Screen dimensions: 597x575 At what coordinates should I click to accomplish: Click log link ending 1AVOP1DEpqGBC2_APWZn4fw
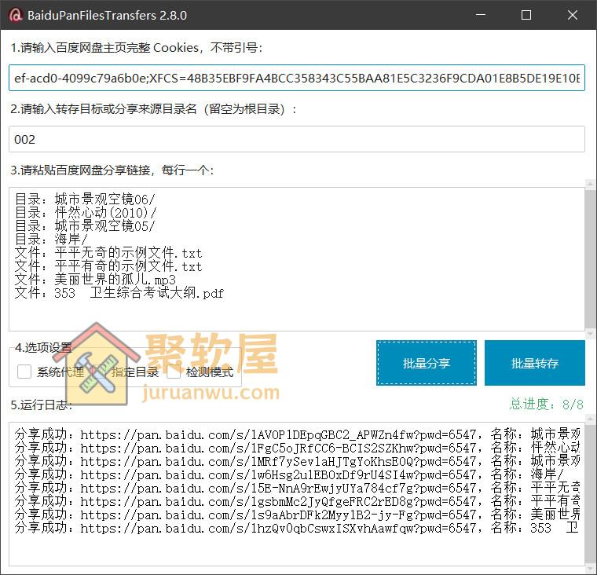tap(278, 434)
